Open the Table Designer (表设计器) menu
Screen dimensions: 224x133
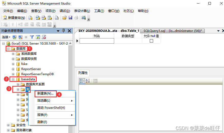tap(82, 11)
